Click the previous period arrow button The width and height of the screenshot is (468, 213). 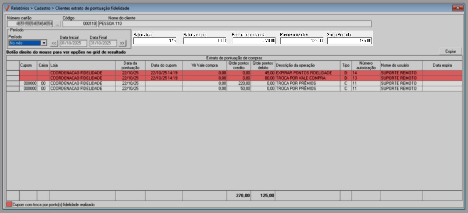click(x=54, y=43)
